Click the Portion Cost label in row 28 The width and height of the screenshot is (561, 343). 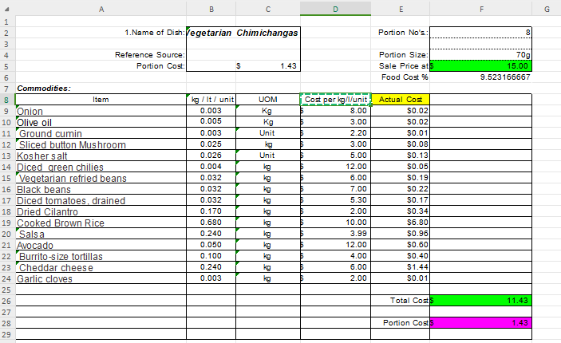click(x=405, y=323)
